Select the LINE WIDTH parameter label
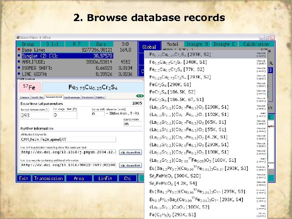 (x=34, y=74)
